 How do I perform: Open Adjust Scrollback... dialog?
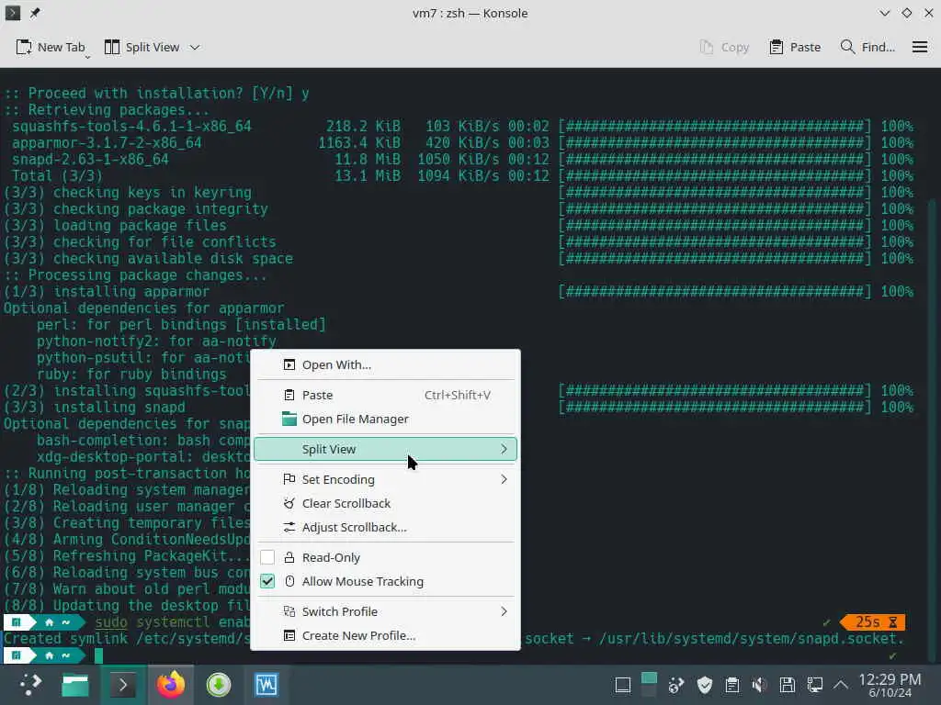pos(385,528)
